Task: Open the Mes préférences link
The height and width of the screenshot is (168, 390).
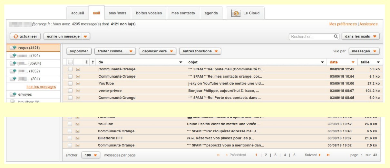Action: click(x=343, y=24)
